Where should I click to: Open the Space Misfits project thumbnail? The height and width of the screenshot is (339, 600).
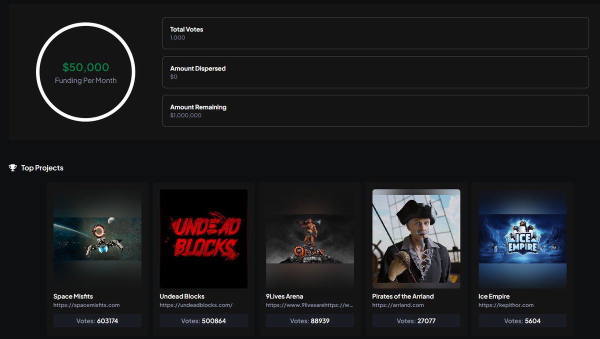[x=97, y=238]
